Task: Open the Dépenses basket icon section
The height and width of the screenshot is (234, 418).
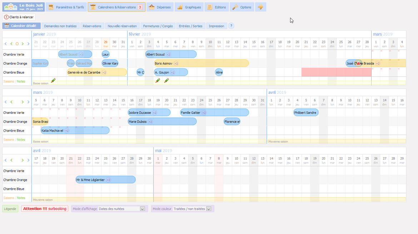Action: [x=160, y=7]
